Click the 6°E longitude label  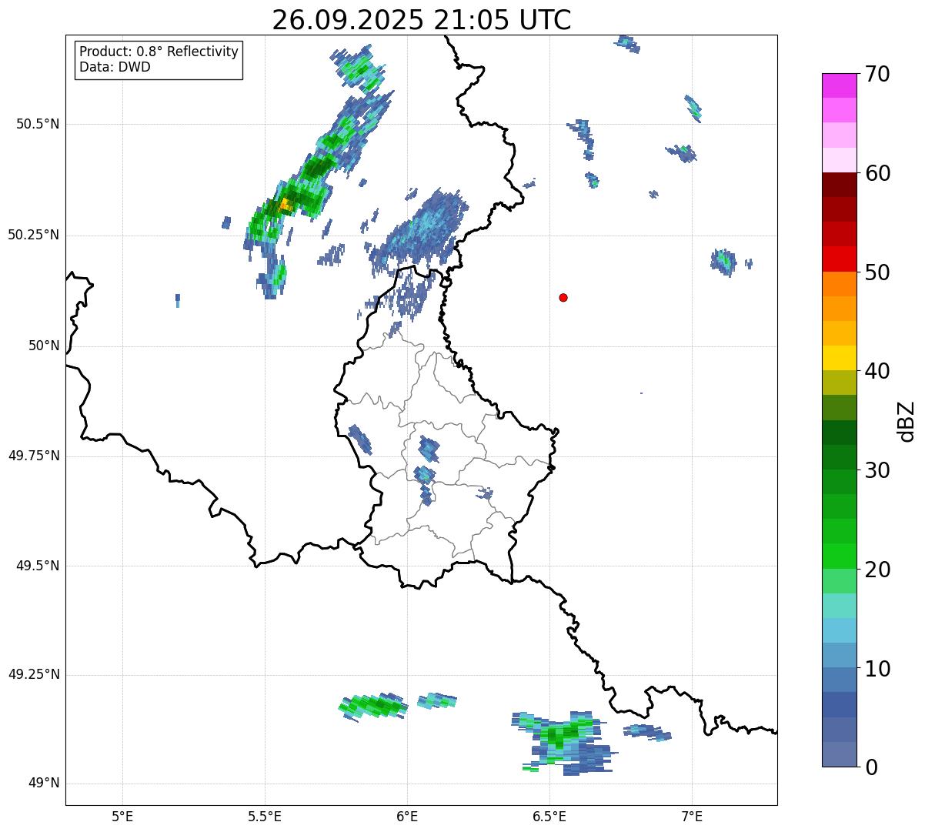click(x=407, y=816)
